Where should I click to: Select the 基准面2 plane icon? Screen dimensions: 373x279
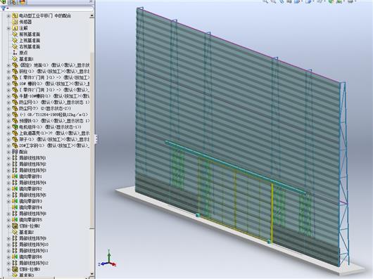tap(15, 232)
